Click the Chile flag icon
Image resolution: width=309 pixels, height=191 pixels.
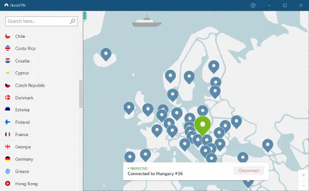pos(8,36)
